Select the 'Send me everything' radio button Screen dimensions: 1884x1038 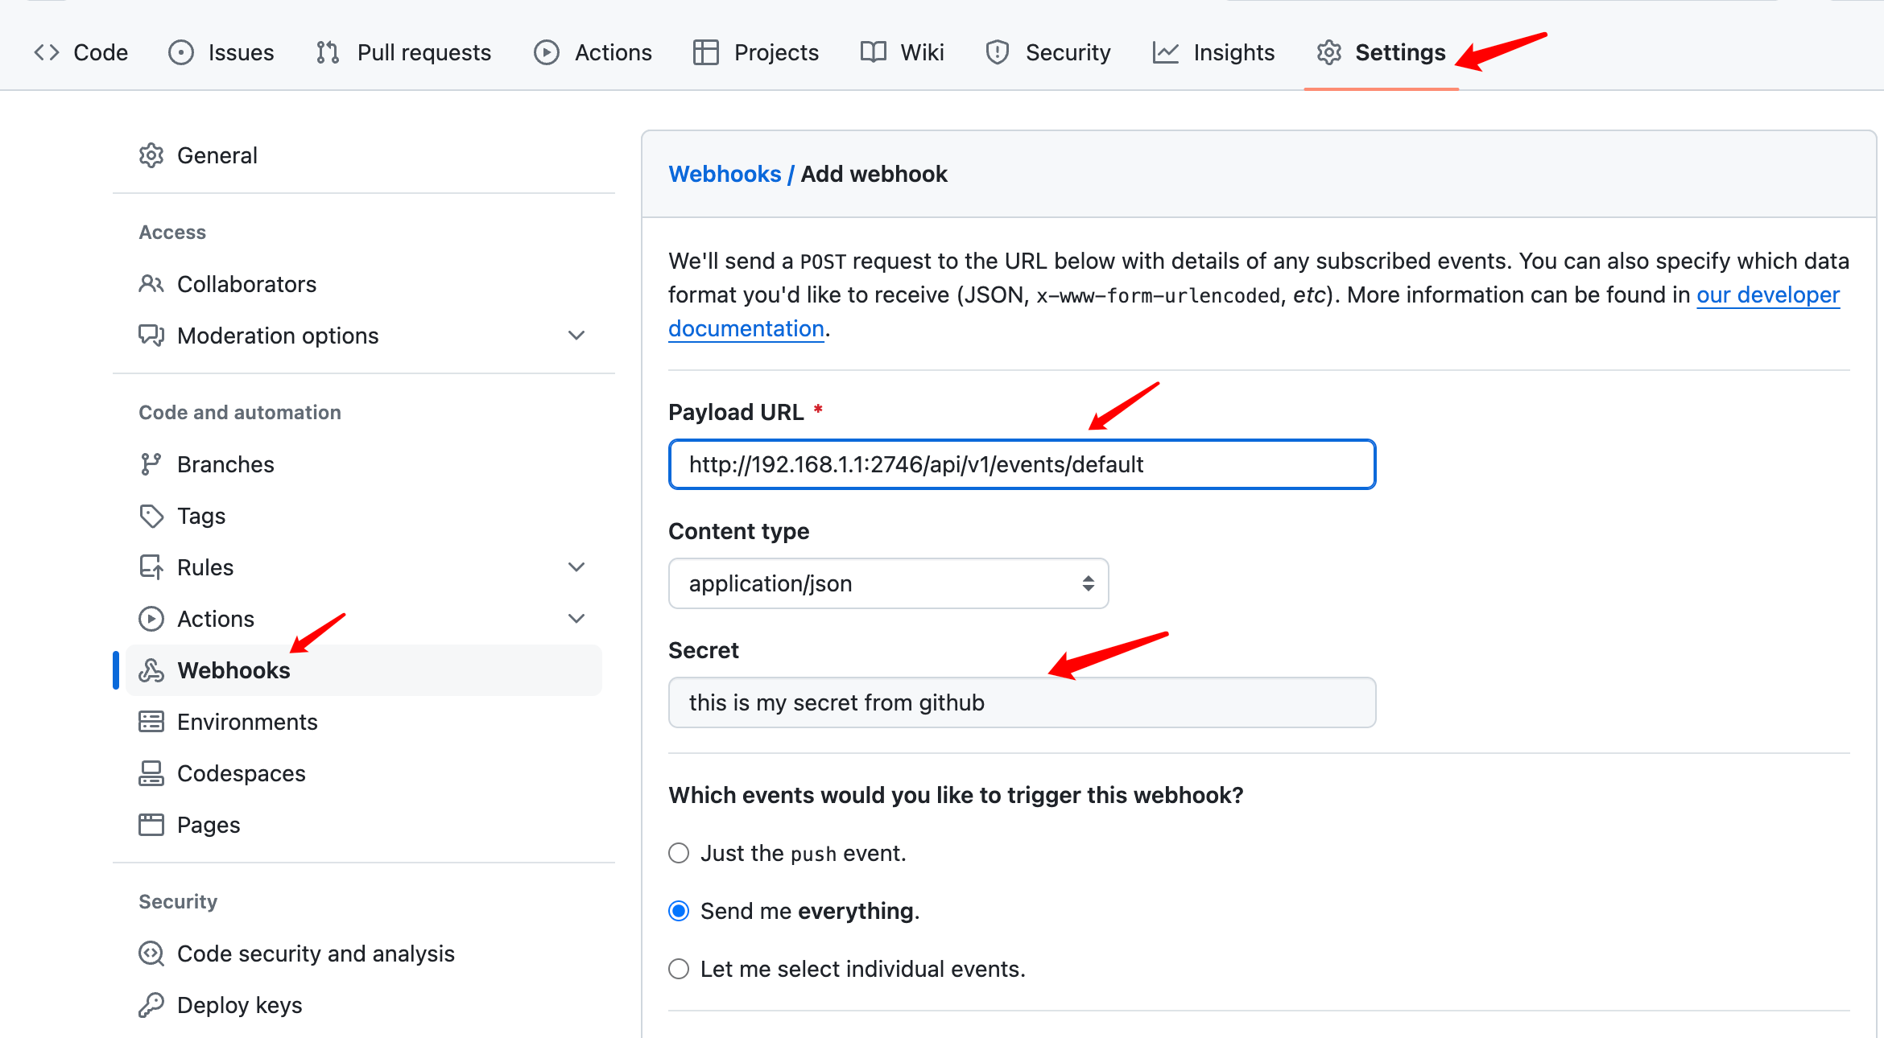pos(678,910)
